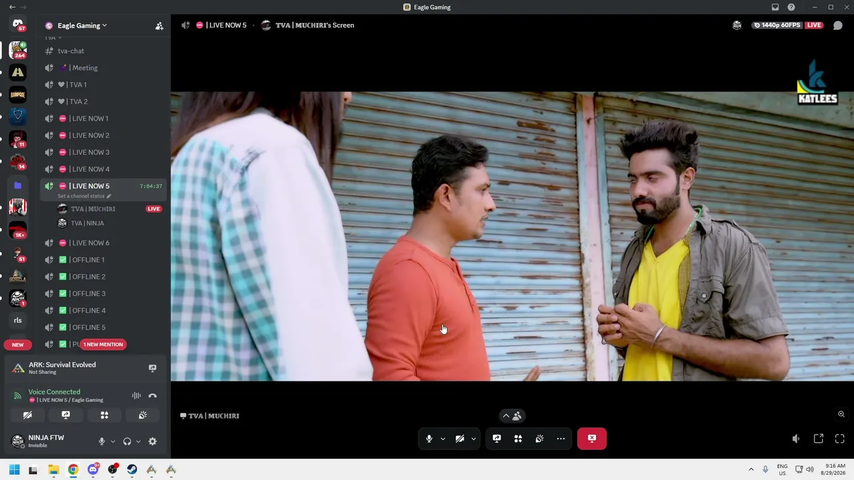
Task: Select TVA | NINJA in voice list
Action: click(x=87, y=223)
